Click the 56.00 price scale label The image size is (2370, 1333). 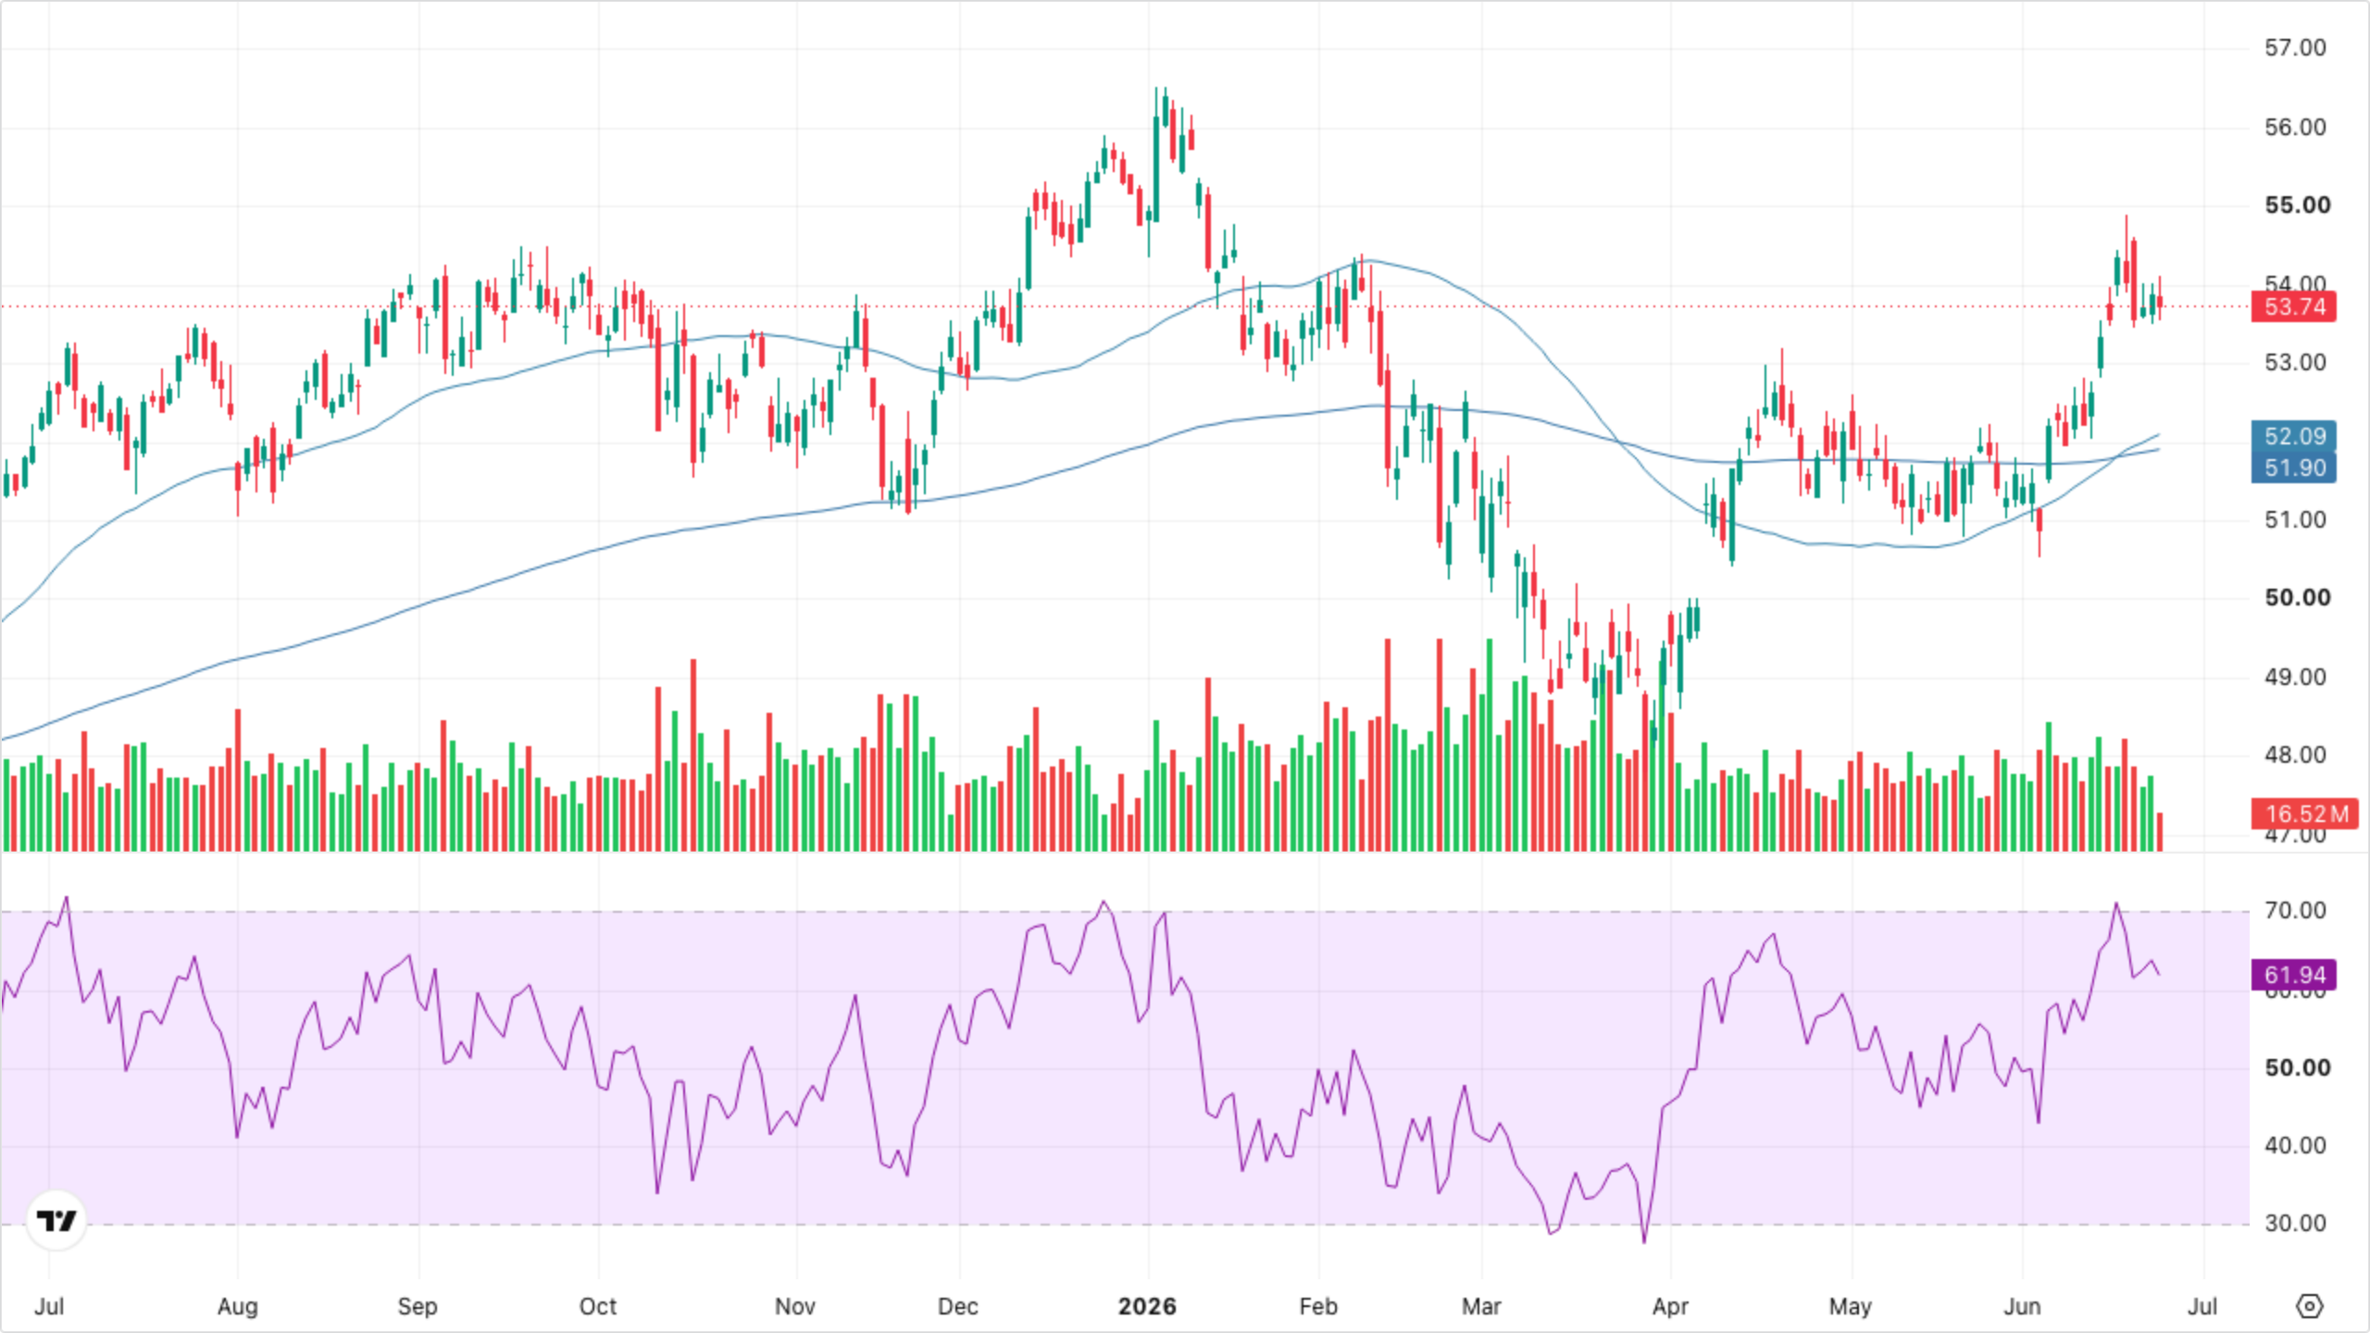point(2295,127)
